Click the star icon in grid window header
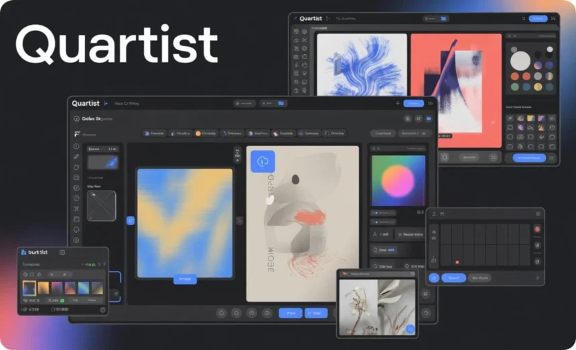This screenshot has height=350, width=576. point(538,213)
